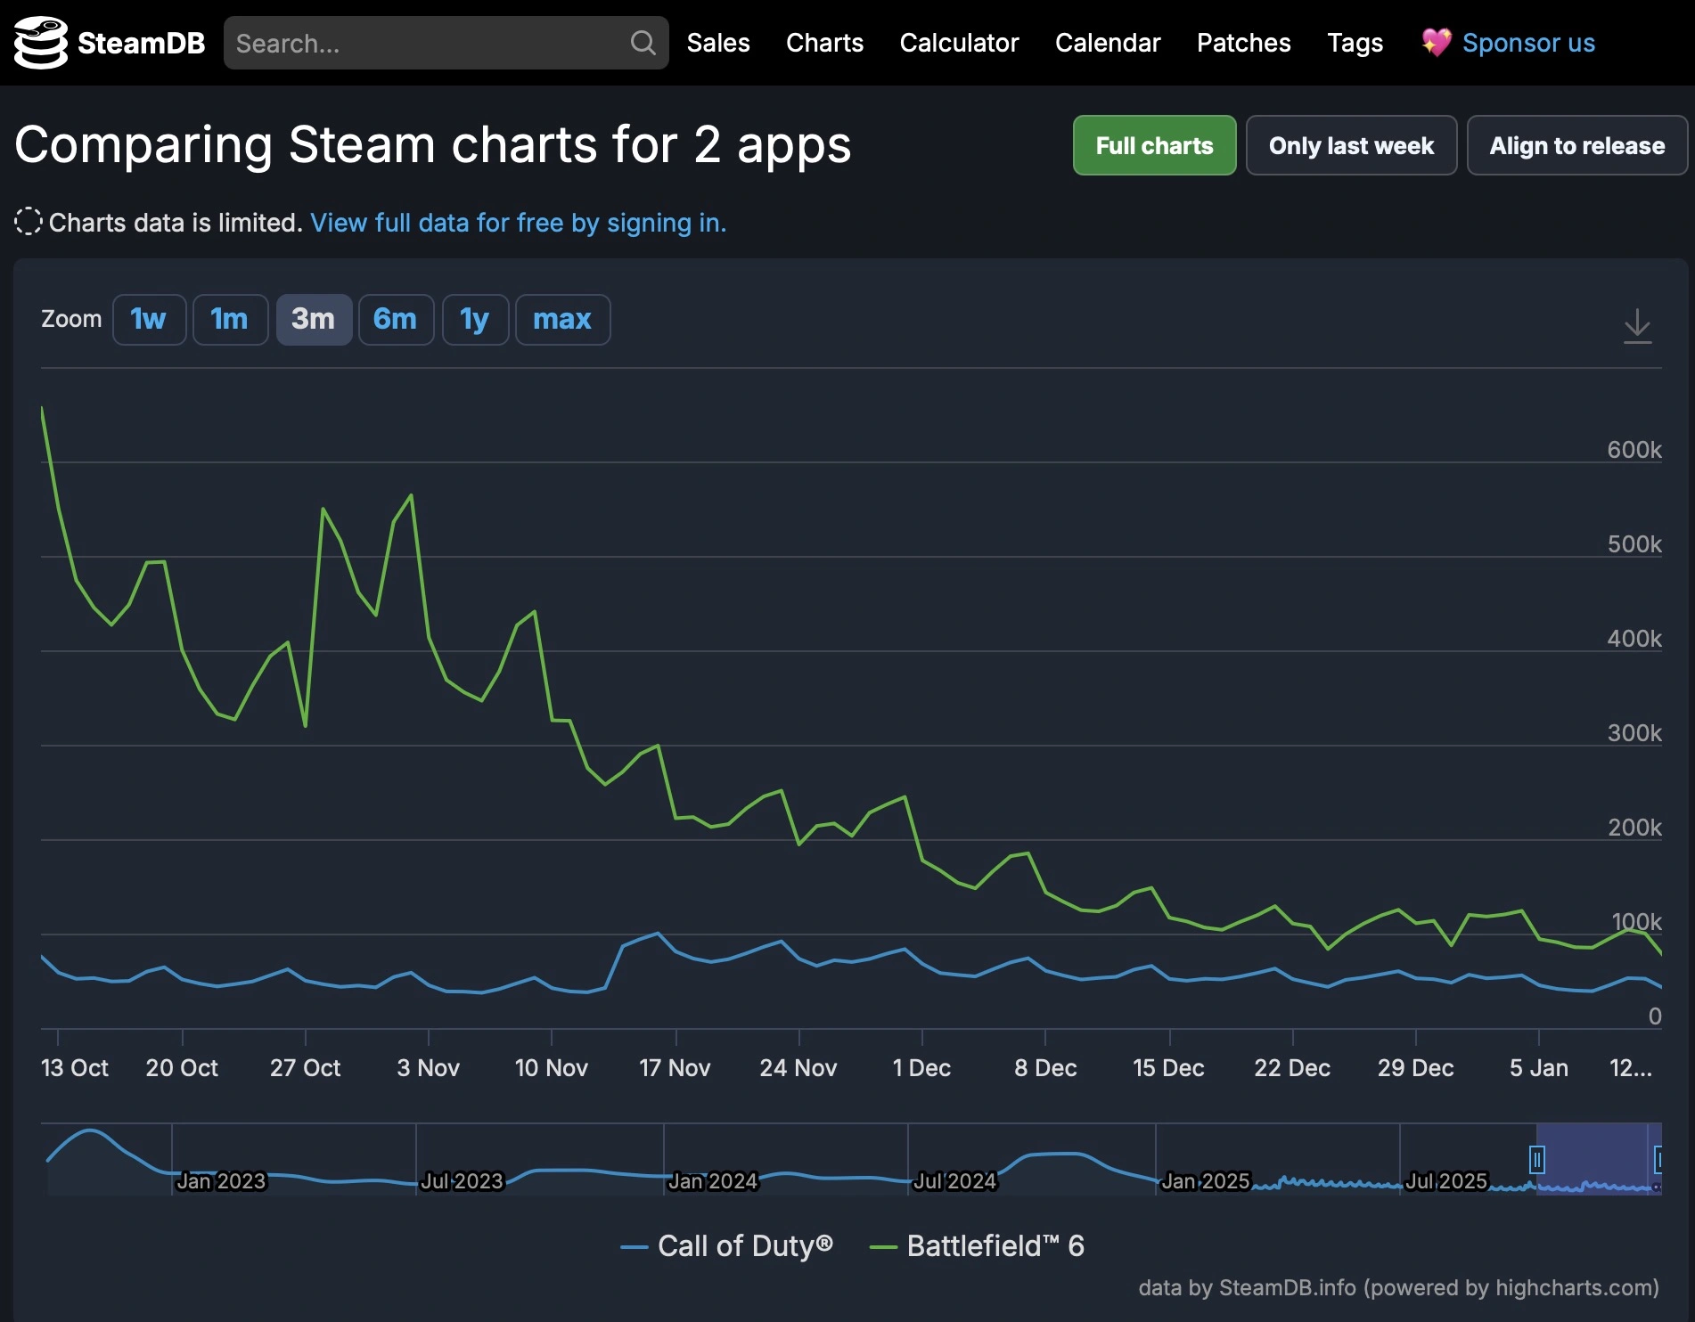Focus the Search input field
The image size is (1695, 1322).
point(428,43)
